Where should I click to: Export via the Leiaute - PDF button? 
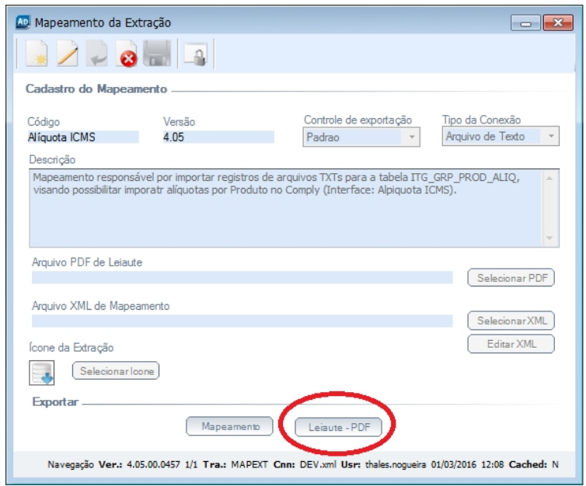(339, 427)
